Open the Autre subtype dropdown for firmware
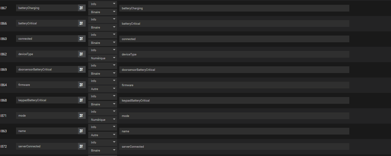 point(103,89)
